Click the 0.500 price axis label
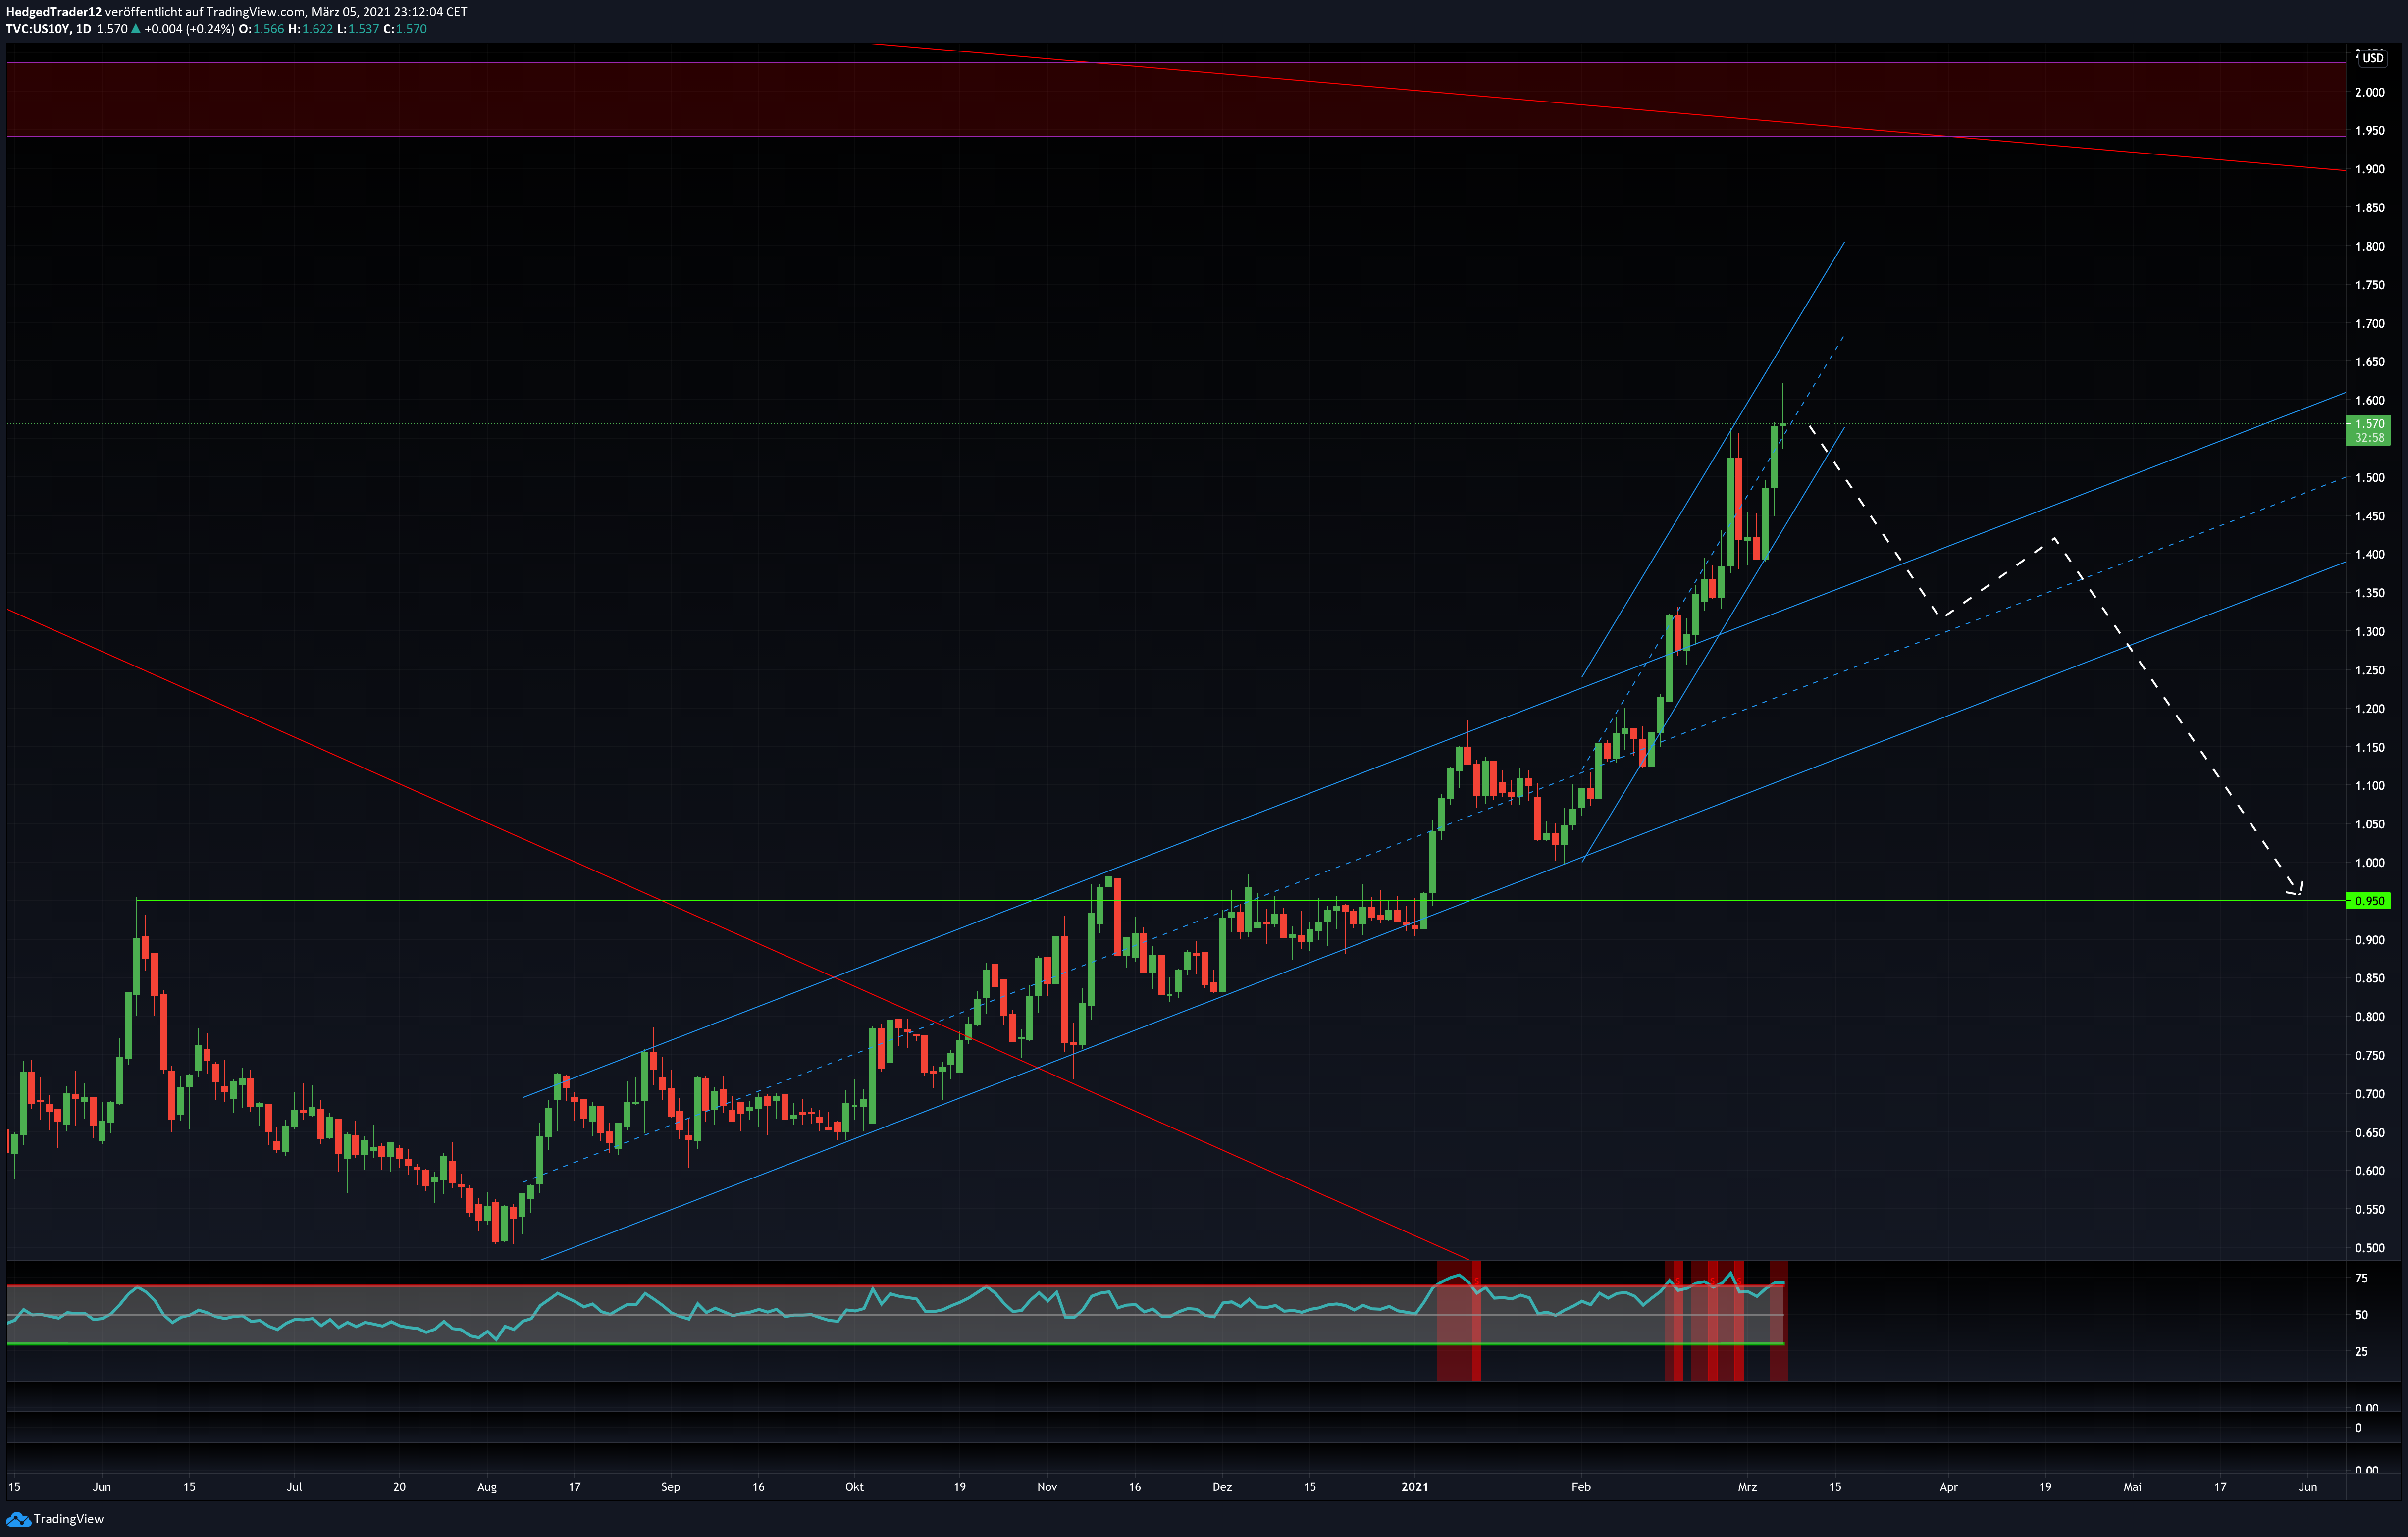2408x1537 pixels. [x=2369, y=1248]
